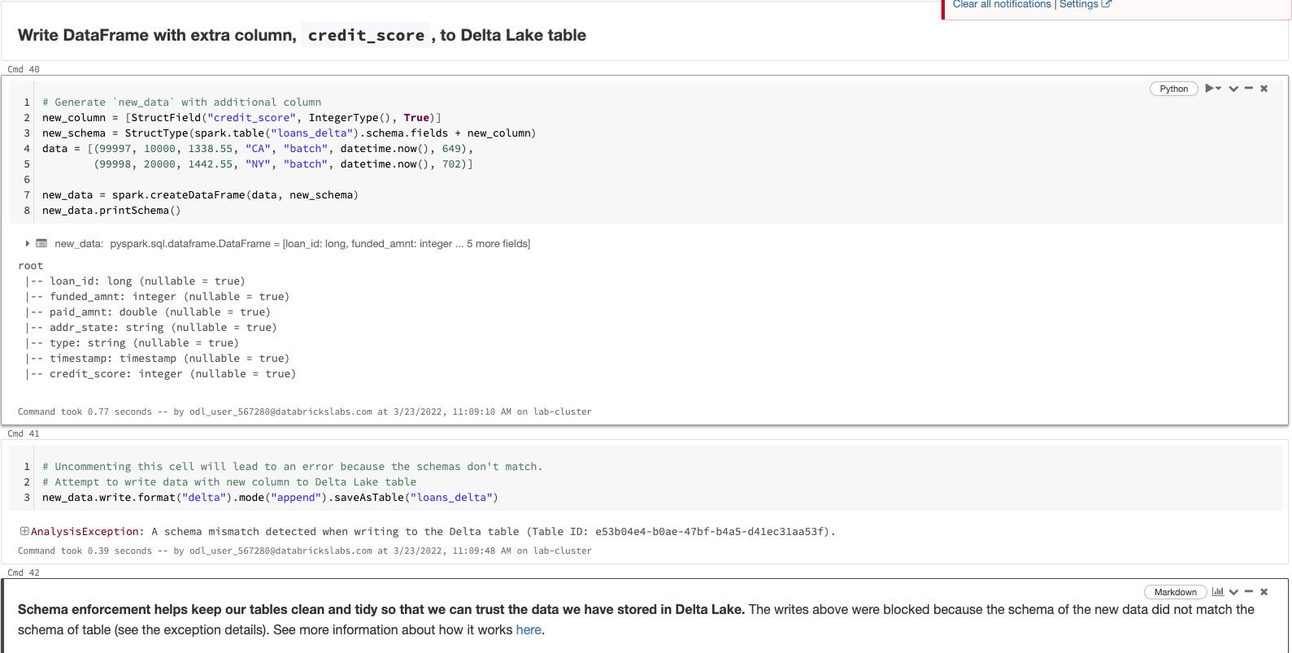Open the Python language selector of cell 40
The image size is (1292, 653).
[x=1173, y=89]
